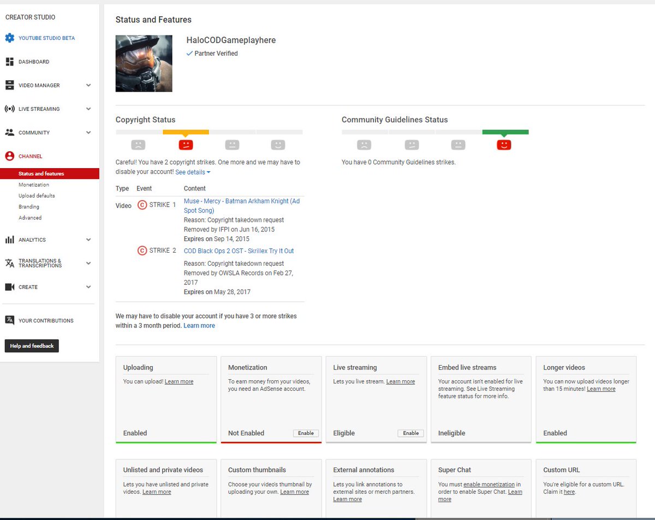The image size is (655, 520).
Task: Click the Your Contributions translate icon
Action: 9,320
